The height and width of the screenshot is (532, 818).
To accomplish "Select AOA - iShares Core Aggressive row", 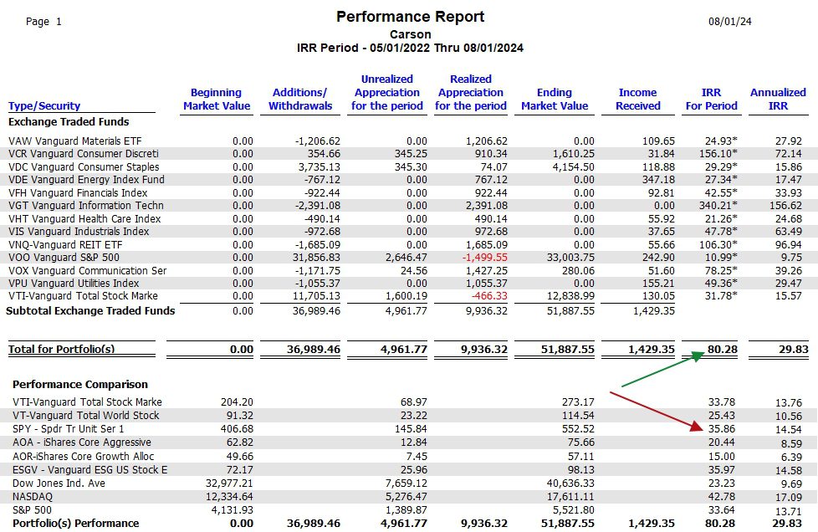I will 408,442.
